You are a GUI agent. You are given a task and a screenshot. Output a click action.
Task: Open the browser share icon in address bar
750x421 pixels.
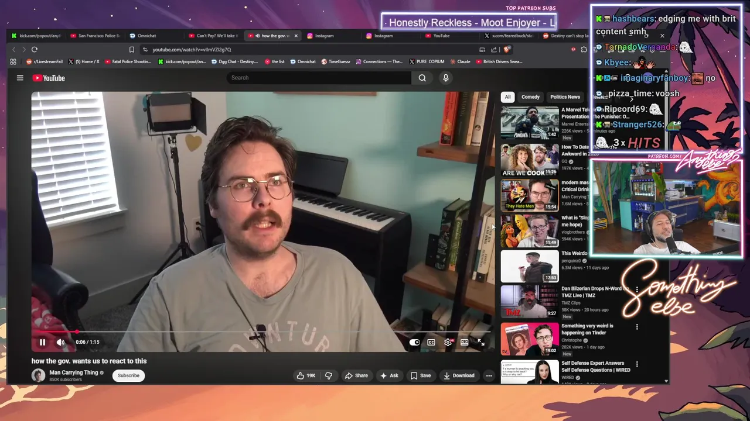pyautogui.click(x=494, y=50)
